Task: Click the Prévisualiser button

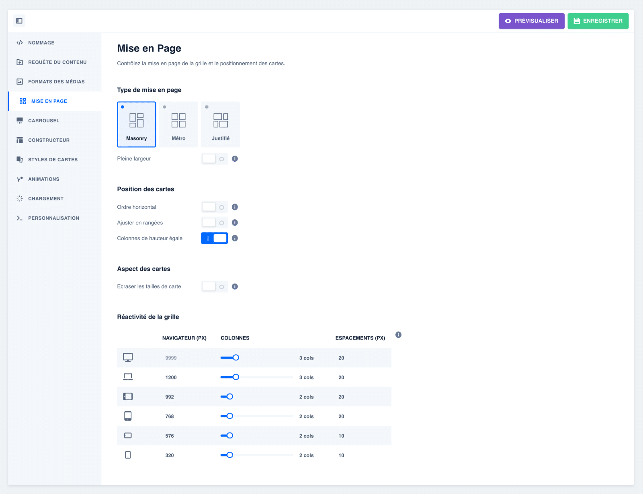Action: (532, 21)
